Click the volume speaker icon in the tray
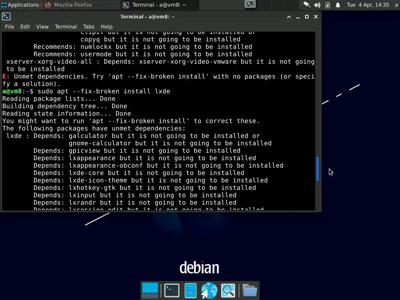Screen dimensions: 400x300 pyautogui.click(x=317, y=5)
